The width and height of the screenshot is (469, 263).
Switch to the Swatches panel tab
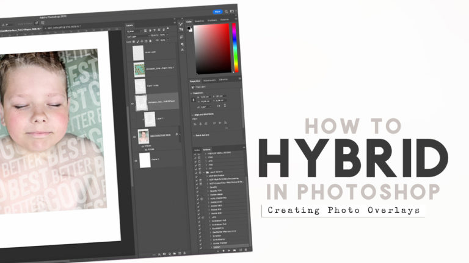pos(199,21)
